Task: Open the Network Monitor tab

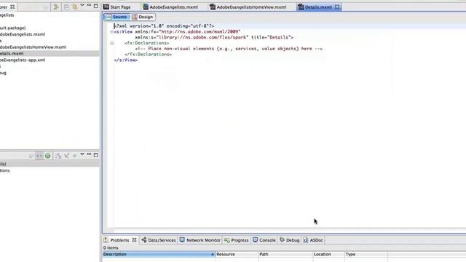Action: (x=200, y=240)
